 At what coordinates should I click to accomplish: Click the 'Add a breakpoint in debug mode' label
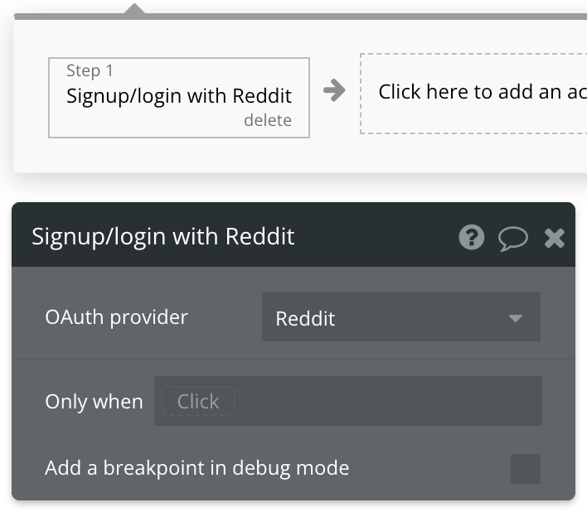[197, 468]
